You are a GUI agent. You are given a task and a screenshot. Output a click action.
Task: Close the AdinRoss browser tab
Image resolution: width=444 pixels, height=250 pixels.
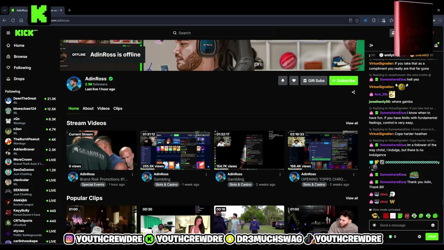pyautogui.click(x=62, y=10)
